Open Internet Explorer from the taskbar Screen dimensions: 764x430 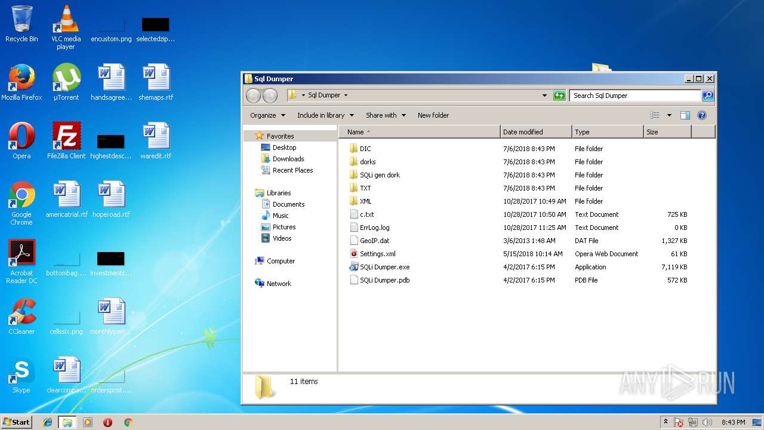(x=48, y=422)
